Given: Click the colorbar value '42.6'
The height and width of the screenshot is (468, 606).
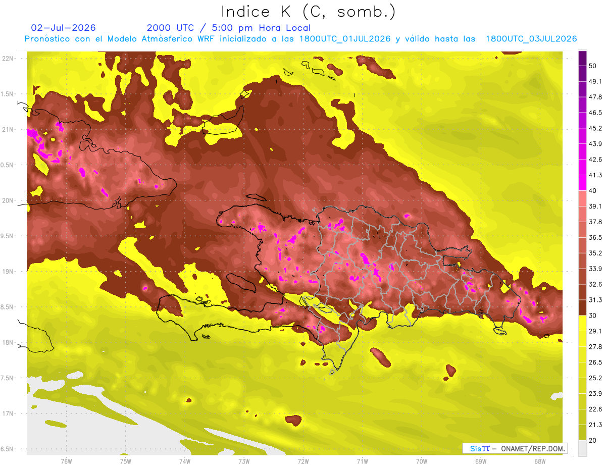Looking at the screenshot, I should 595,160.
